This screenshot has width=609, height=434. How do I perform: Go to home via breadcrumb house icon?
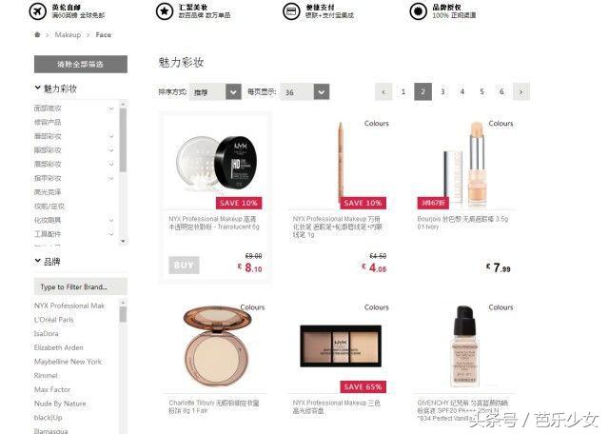tap(37, 34)
